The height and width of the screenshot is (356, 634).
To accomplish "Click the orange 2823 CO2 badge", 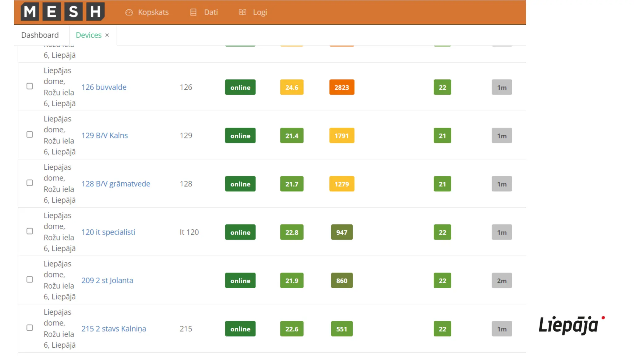I will point(341,87).
